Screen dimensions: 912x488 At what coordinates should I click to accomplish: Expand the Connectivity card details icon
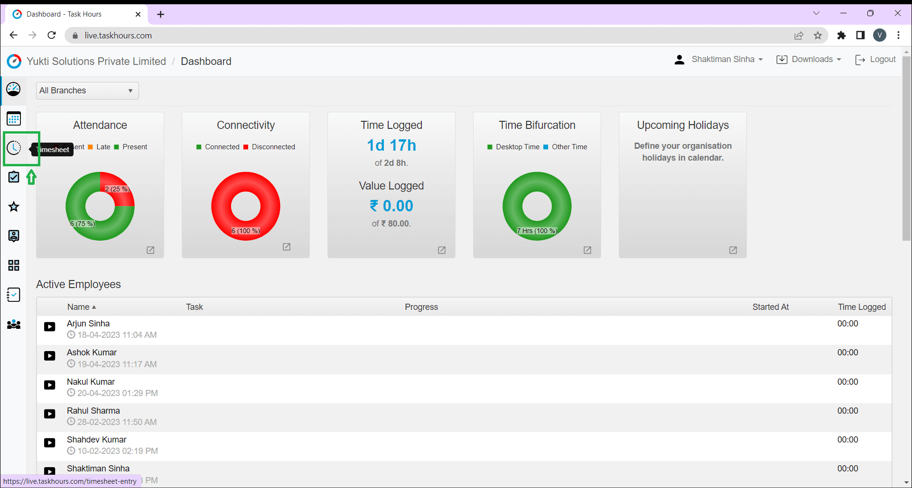[287, 247]
